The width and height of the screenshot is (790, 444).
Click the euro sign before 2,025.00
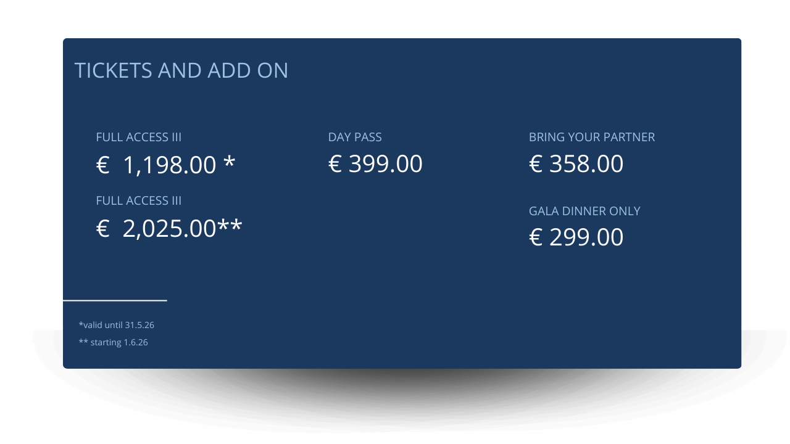(x=102, y=229)
